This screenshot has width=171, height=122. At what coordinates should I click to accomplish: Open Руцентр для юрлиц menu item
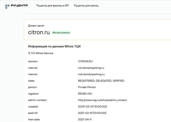point(86,6)
